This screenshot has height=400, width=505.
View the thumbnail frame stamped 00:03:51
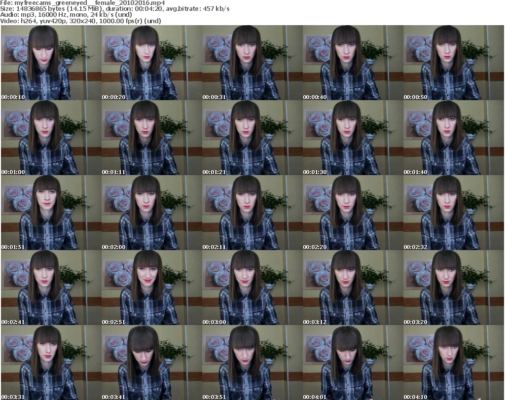252,363
